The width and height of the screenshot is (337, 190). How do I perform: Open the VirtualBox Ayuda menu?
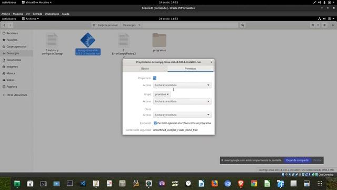coord(65,14)
